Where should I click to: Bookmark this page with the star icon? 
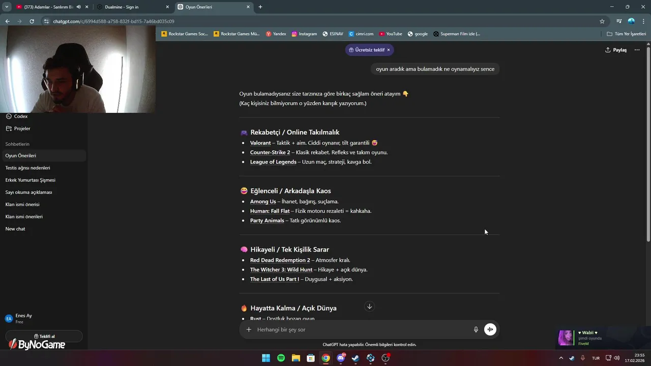pyautogui.click(x=602, y=21)
